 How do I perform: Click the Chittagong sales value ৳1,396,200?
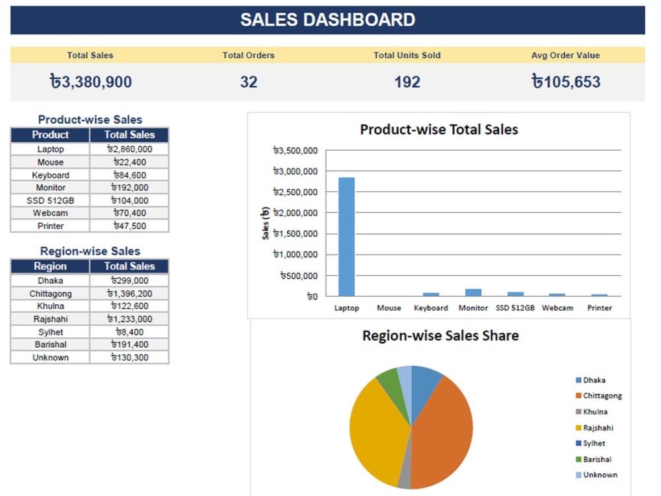coord(130,294)
